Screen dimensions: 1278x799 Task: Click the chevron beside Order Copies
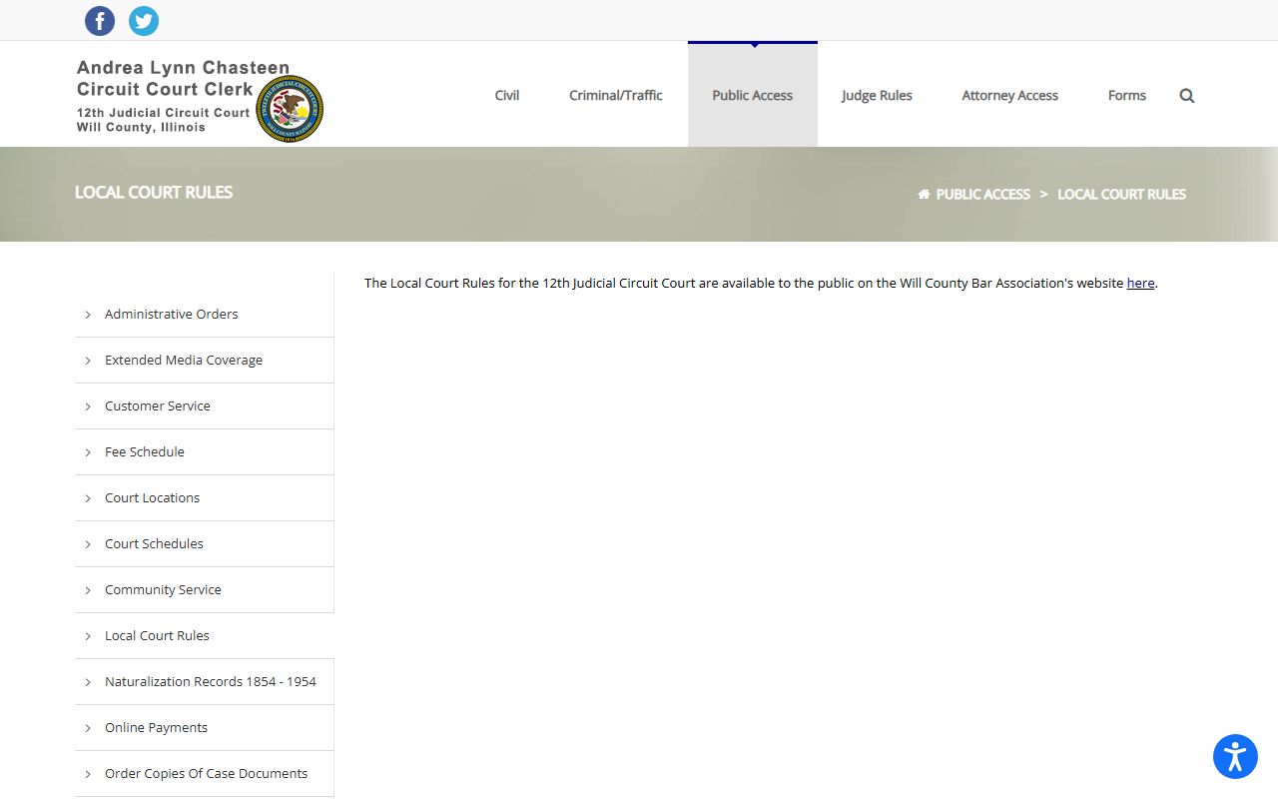[88, 774]
